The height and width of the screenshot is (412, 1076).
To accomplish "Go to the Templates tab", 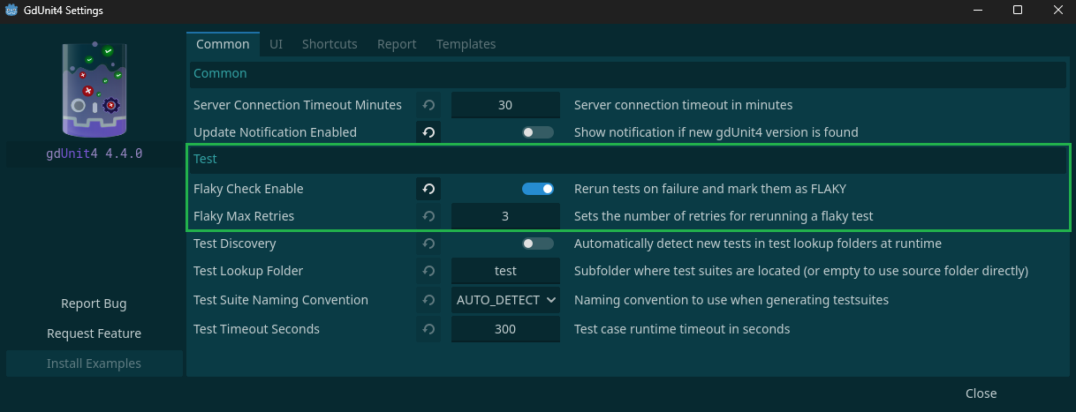I will click(x=466, y=44).
